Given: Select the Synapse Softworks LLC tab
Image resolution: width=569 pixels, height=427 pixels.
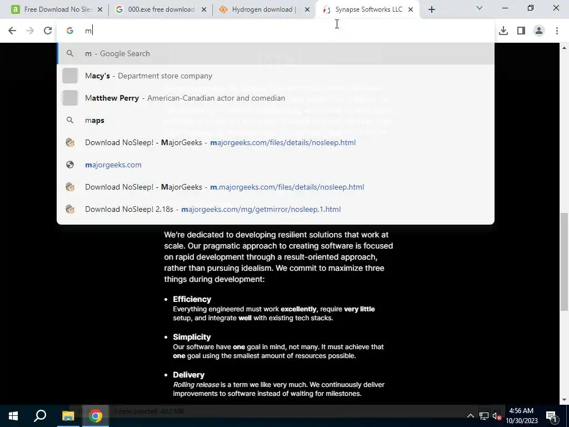Looking at the screenshot, I should [367, 9].
